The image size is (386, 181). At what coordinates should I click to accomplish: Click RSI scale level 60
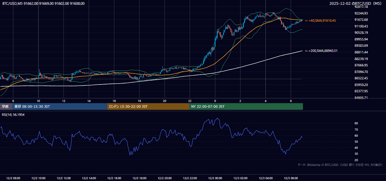356,135
